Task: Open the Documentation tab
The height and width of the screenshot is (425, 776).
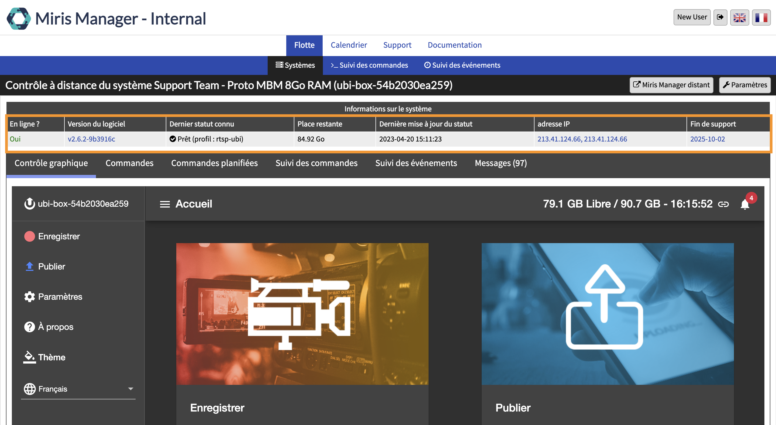Action: (455, 45)
